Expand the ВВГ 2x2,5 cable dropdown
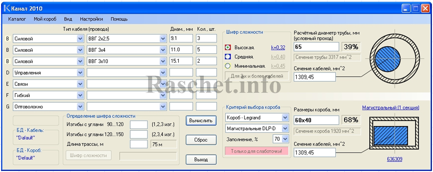The height and width of the screenshot is (172, 433). [x=163, y=39]
